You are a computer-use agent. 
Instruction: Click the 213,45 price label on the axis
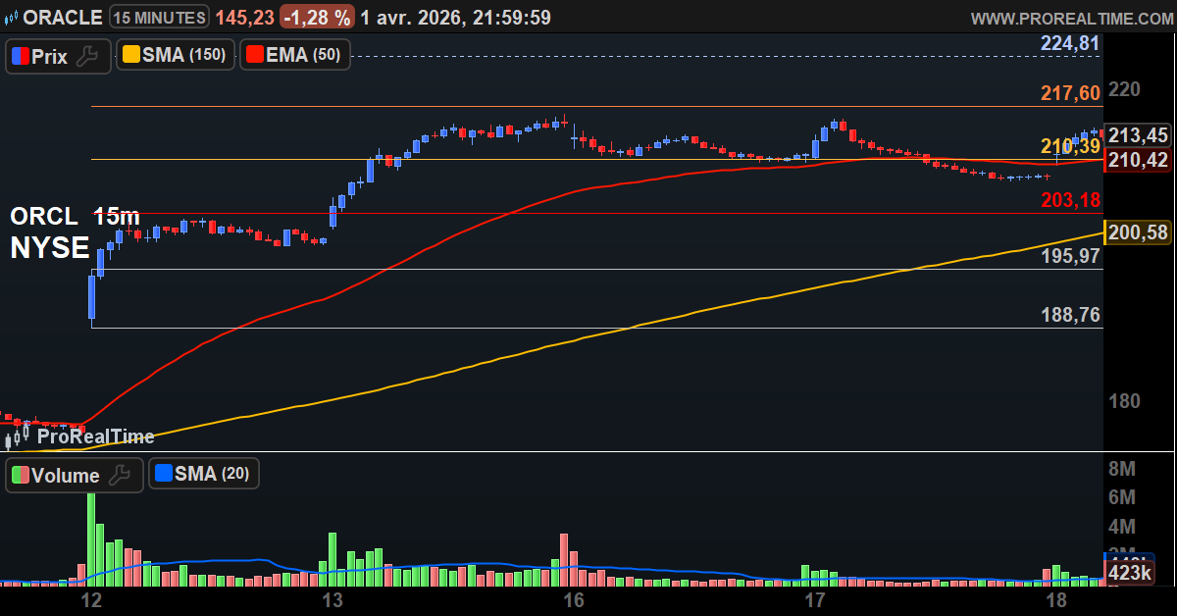[x=1135, y=136]
